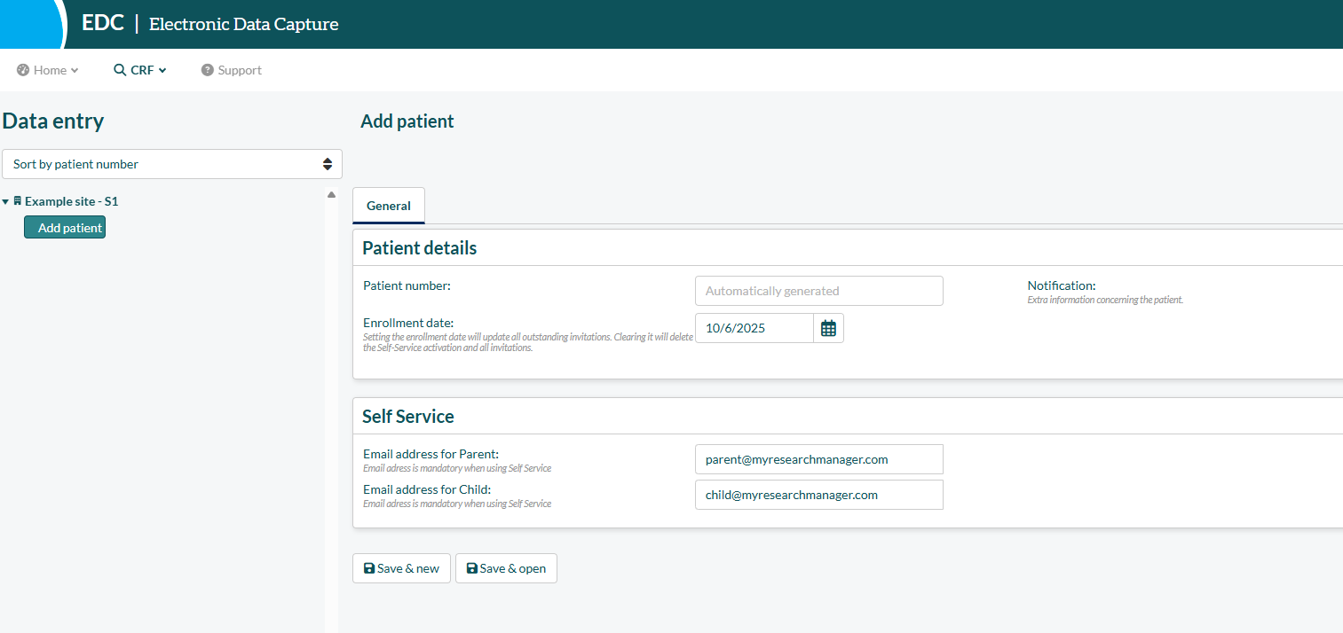Click the Example site - S1 tree label
The height and width of the screenshot is (633, 1343).
[71, 201]
